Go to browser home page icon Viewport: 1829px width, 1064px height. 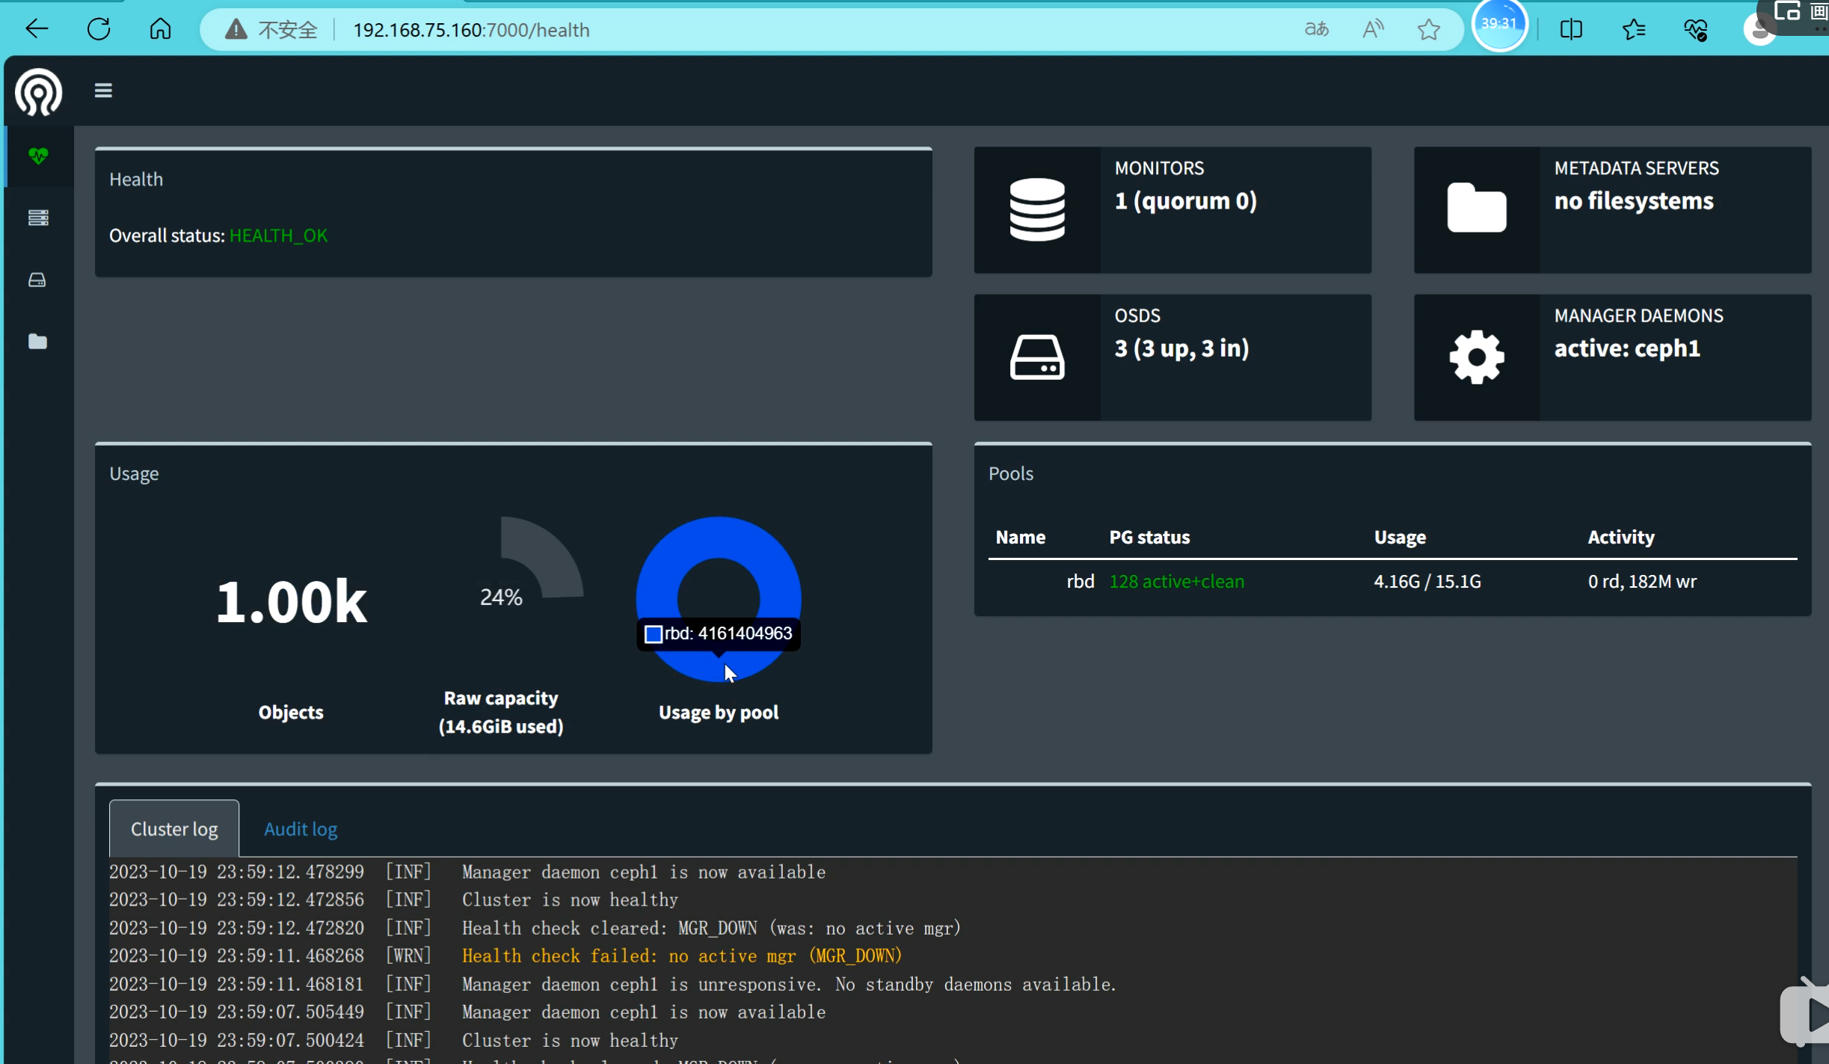click(x=160, y=29)
